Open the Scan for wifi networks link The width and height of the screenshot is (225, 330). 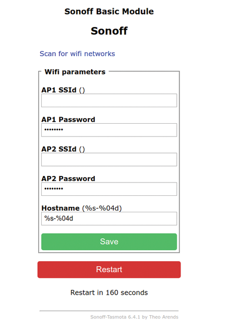point(77,54)
